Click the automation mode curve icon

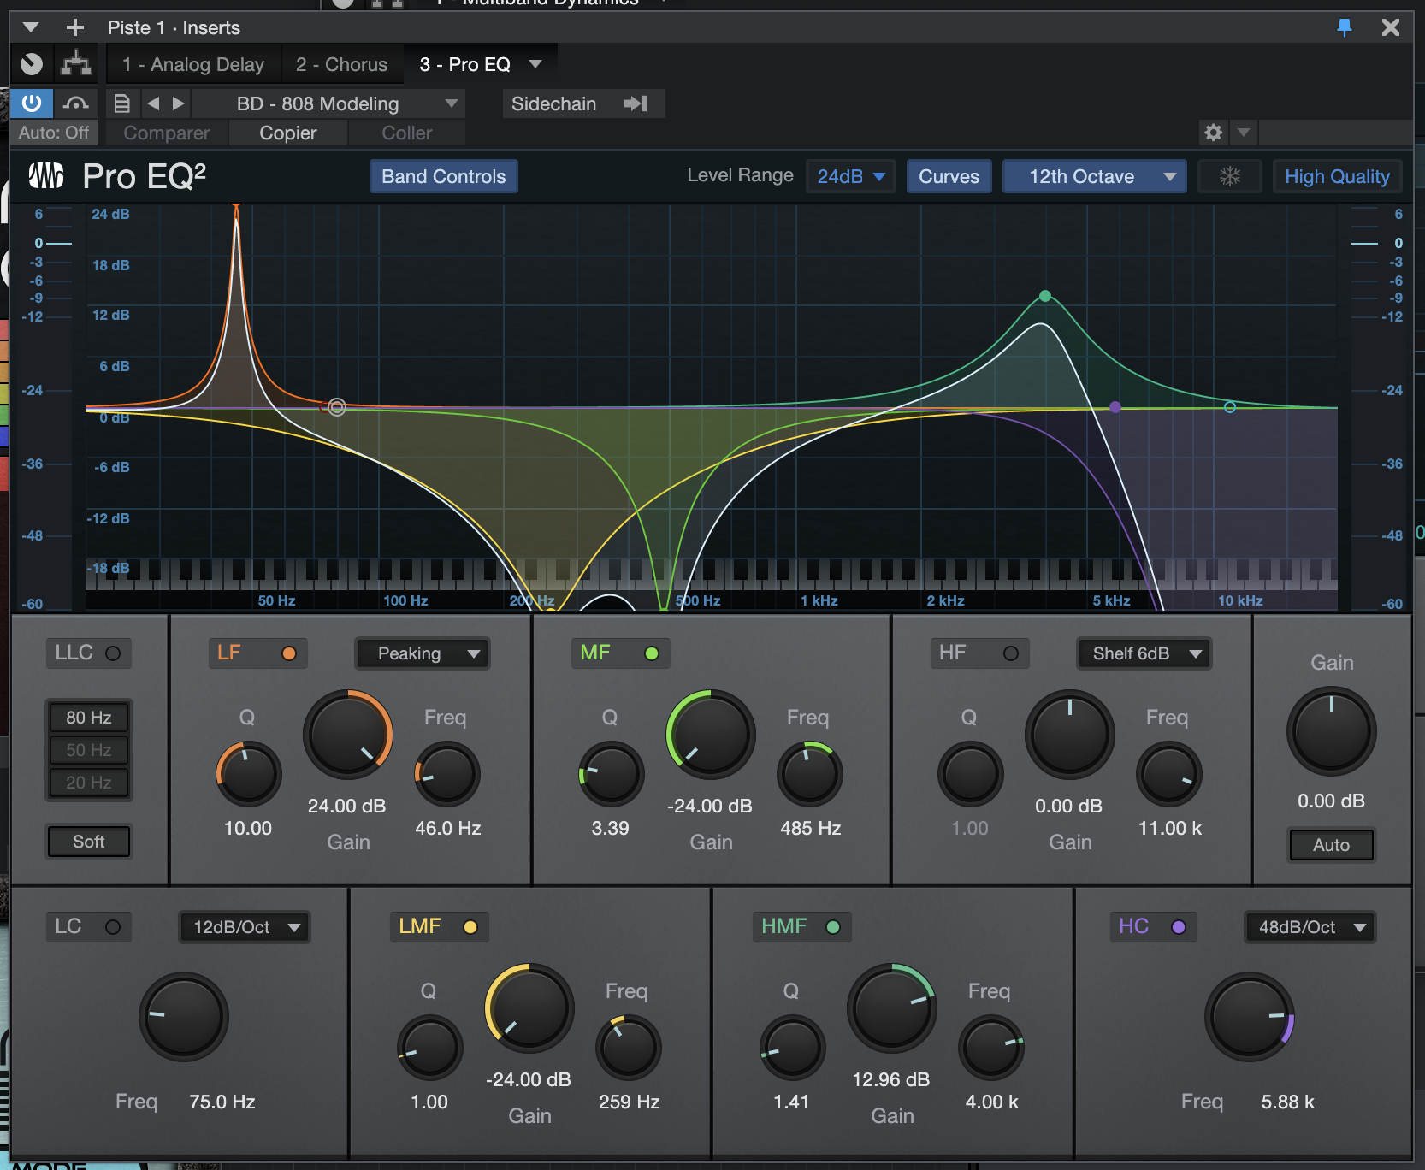[x=76, y=103]
